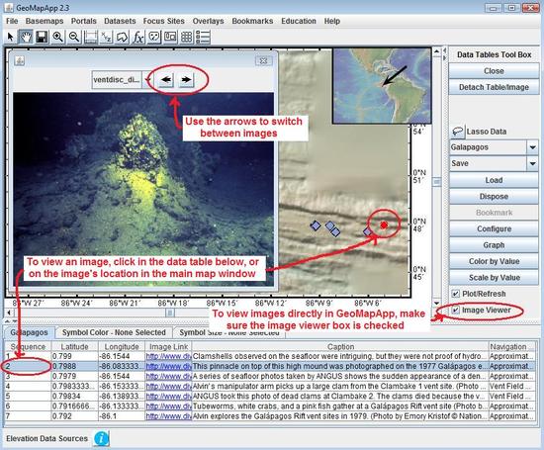Choose the zoom in magnifier

pyautogui.click(x=58, y=37)
